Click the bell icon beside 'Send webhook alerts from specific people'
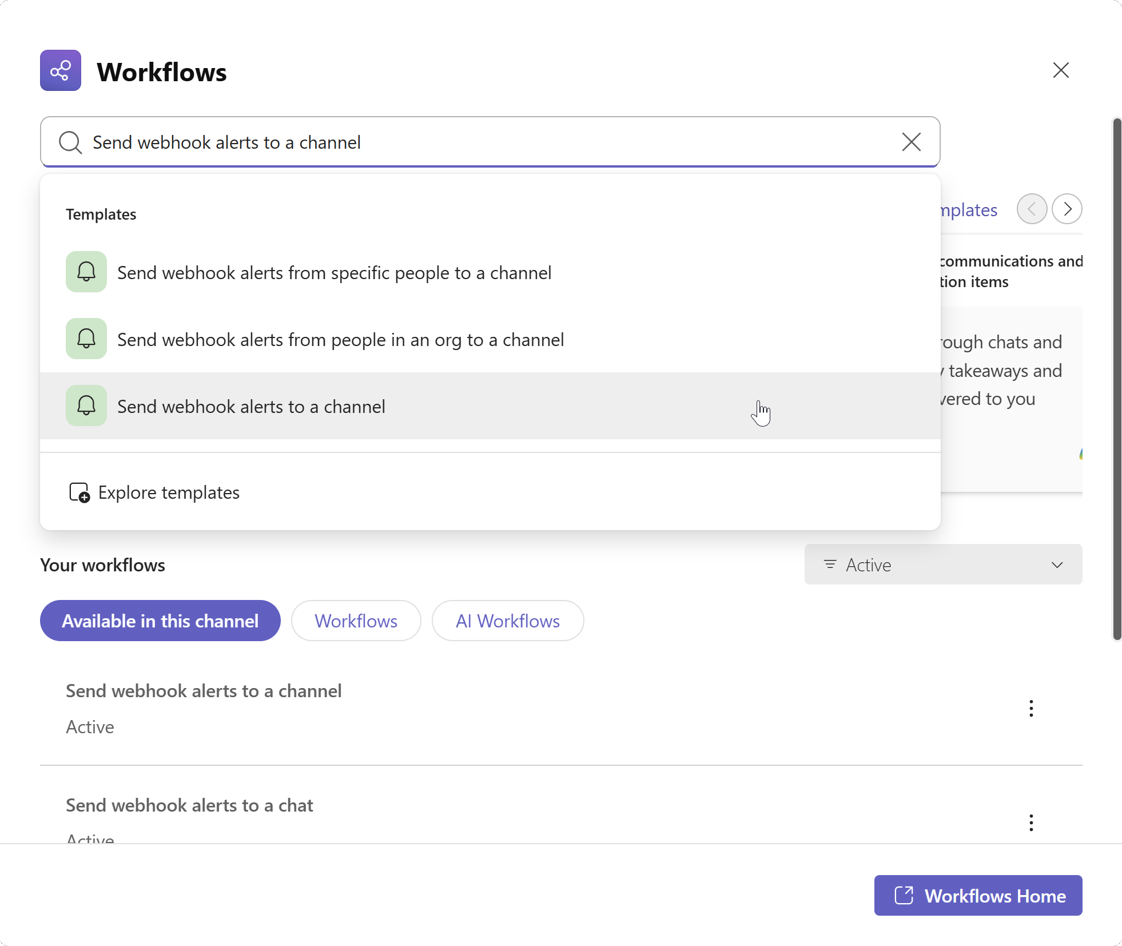 (x=86, y=272)
